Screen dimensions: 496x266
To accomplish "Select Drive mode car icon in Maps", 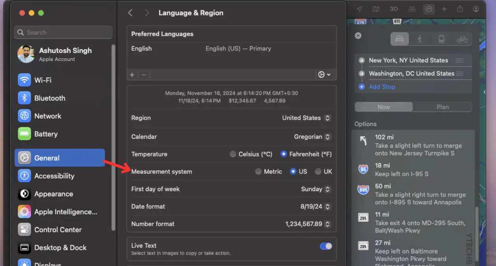I will [400, 39].
